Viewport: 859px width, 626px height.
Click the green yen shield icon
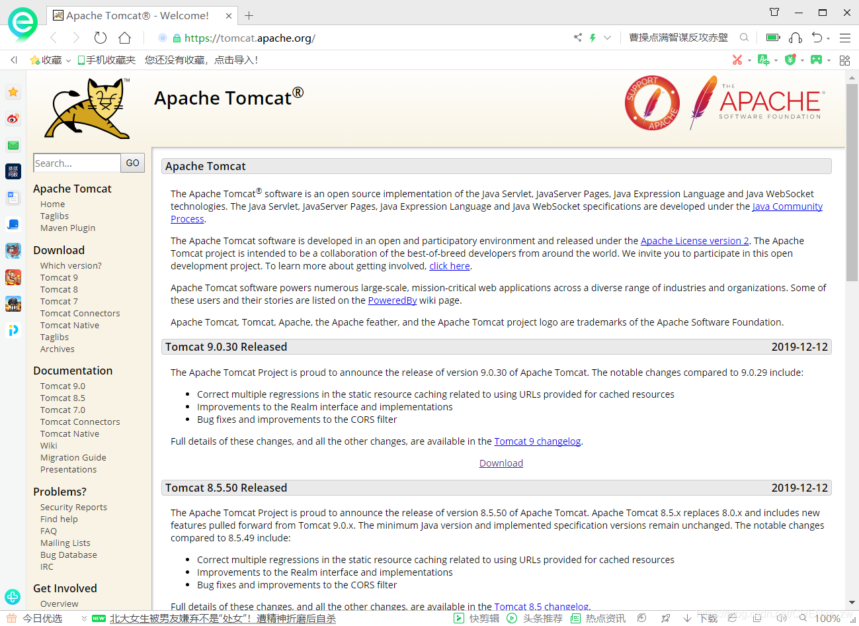click(790, 60)
